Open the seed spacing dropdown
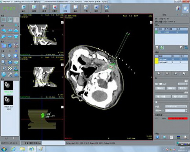Image resolution: width=190 pixels, height=152 pixels. click(183, 84)
